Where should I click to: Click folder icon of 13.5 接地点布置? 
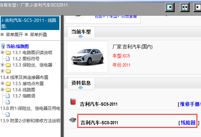[8, 84]
